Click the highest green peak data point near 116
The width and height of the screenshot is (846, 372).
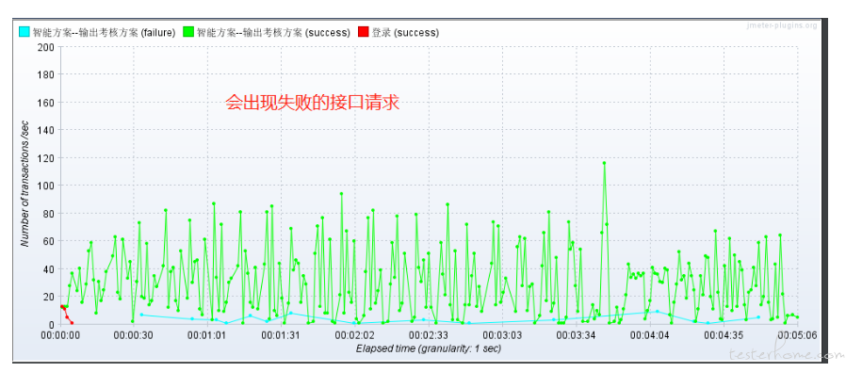coord(604,163)
